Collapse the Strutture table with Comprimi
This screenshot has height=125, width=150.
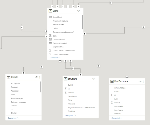(70, 115)
